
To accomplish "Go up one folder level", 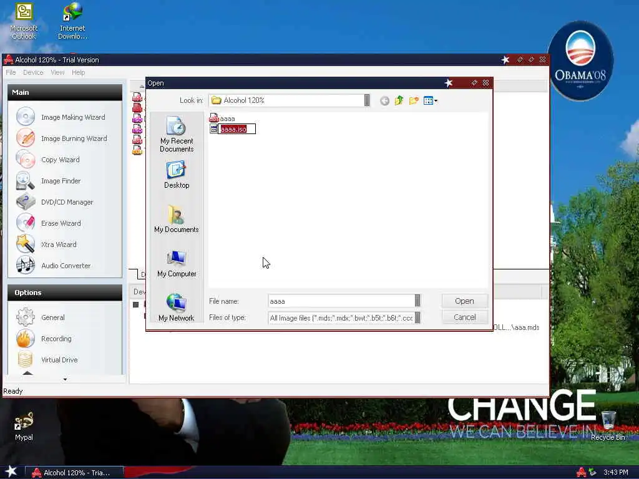I will (x=399, y=100).
